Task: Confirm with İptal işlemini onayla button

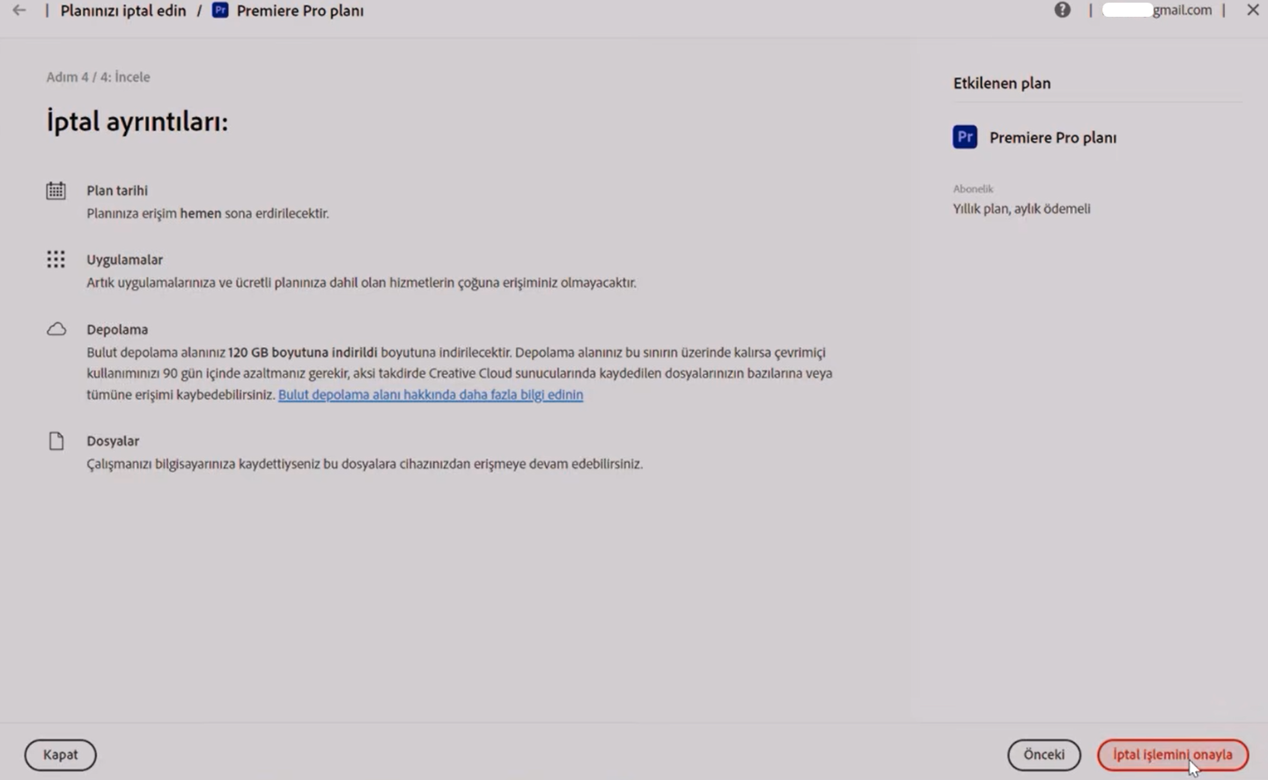Action: [1172, 754]
